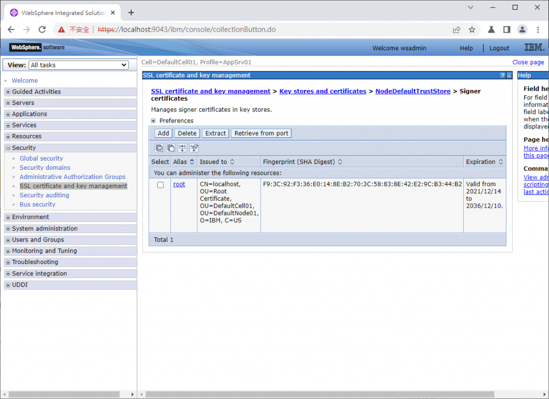Clear filter value icon in table toolbar
This screenshot has height=399, width=549.
click(x=194, y=148)
